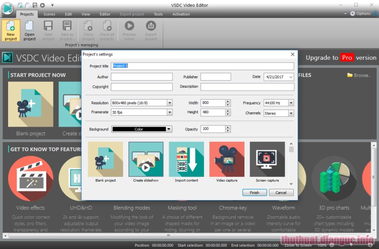Open the Background color dropdown
This screenshot has height=249, width=379.
(x=169, y=129)
